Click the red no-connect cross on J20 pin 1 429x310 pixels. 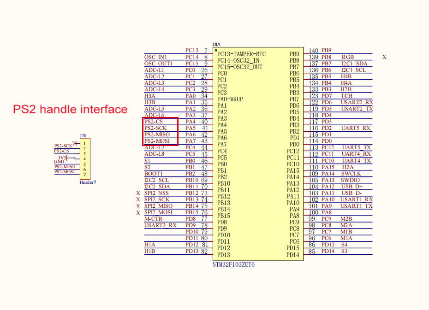point(75,143)
